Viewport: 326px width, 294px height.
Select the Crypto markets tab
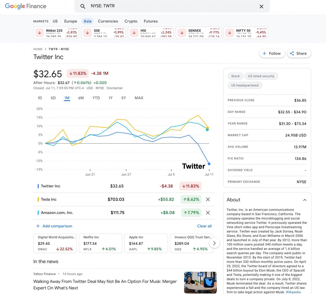tap(131, 21)
